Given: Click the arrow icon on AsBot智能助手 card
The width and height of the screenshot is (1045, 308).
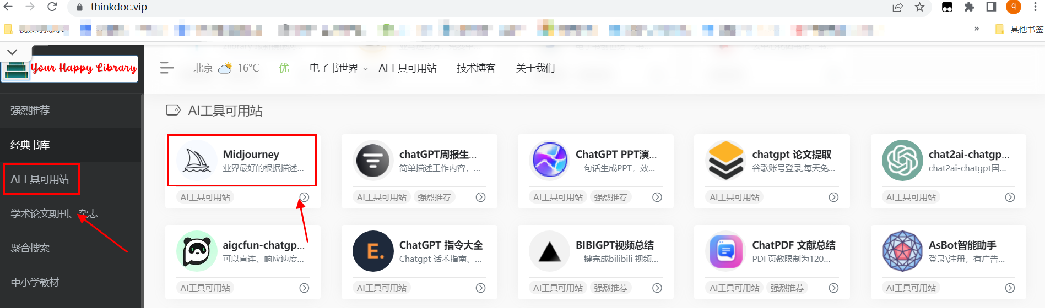Looking at the screenshot, I should (1010, 288).
